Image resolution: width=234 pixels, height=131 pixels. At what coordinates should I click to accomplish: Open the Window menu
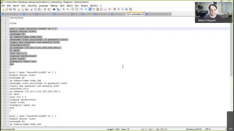(x=94, y=6)
